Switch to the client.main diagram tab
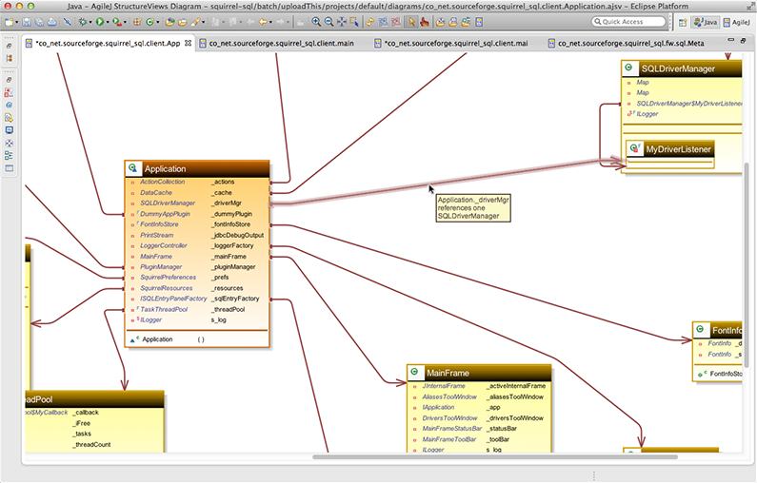Image resolution: width=757 pixels, height=483 pixels. coord(281,44)
